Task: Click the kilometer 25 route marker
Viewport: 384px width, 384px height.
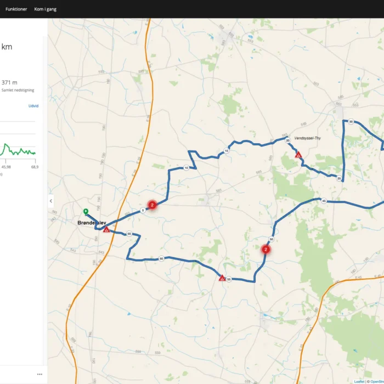Action: click(340, 178)
